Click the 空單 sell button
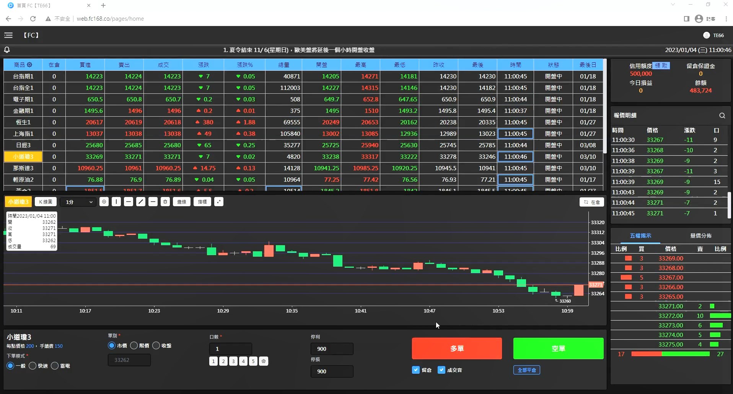Screen dimensions: 733x394 click(x=558, y=348)
